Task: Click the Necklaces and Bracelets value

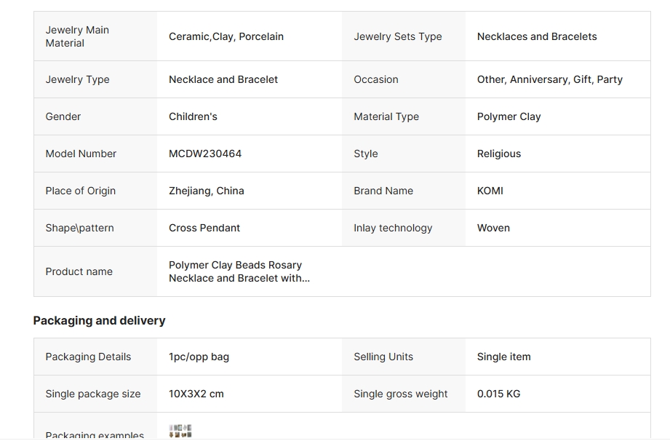Action: click(x=537, y=36)
